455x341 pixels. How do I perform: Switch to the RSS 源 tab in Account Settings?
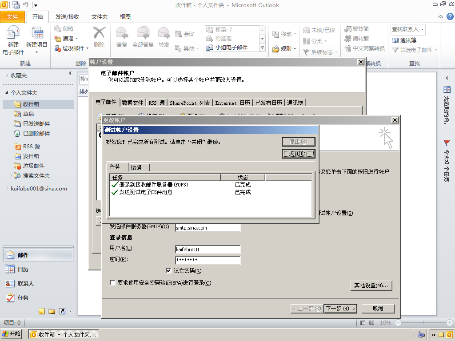(x=157, y=103)
